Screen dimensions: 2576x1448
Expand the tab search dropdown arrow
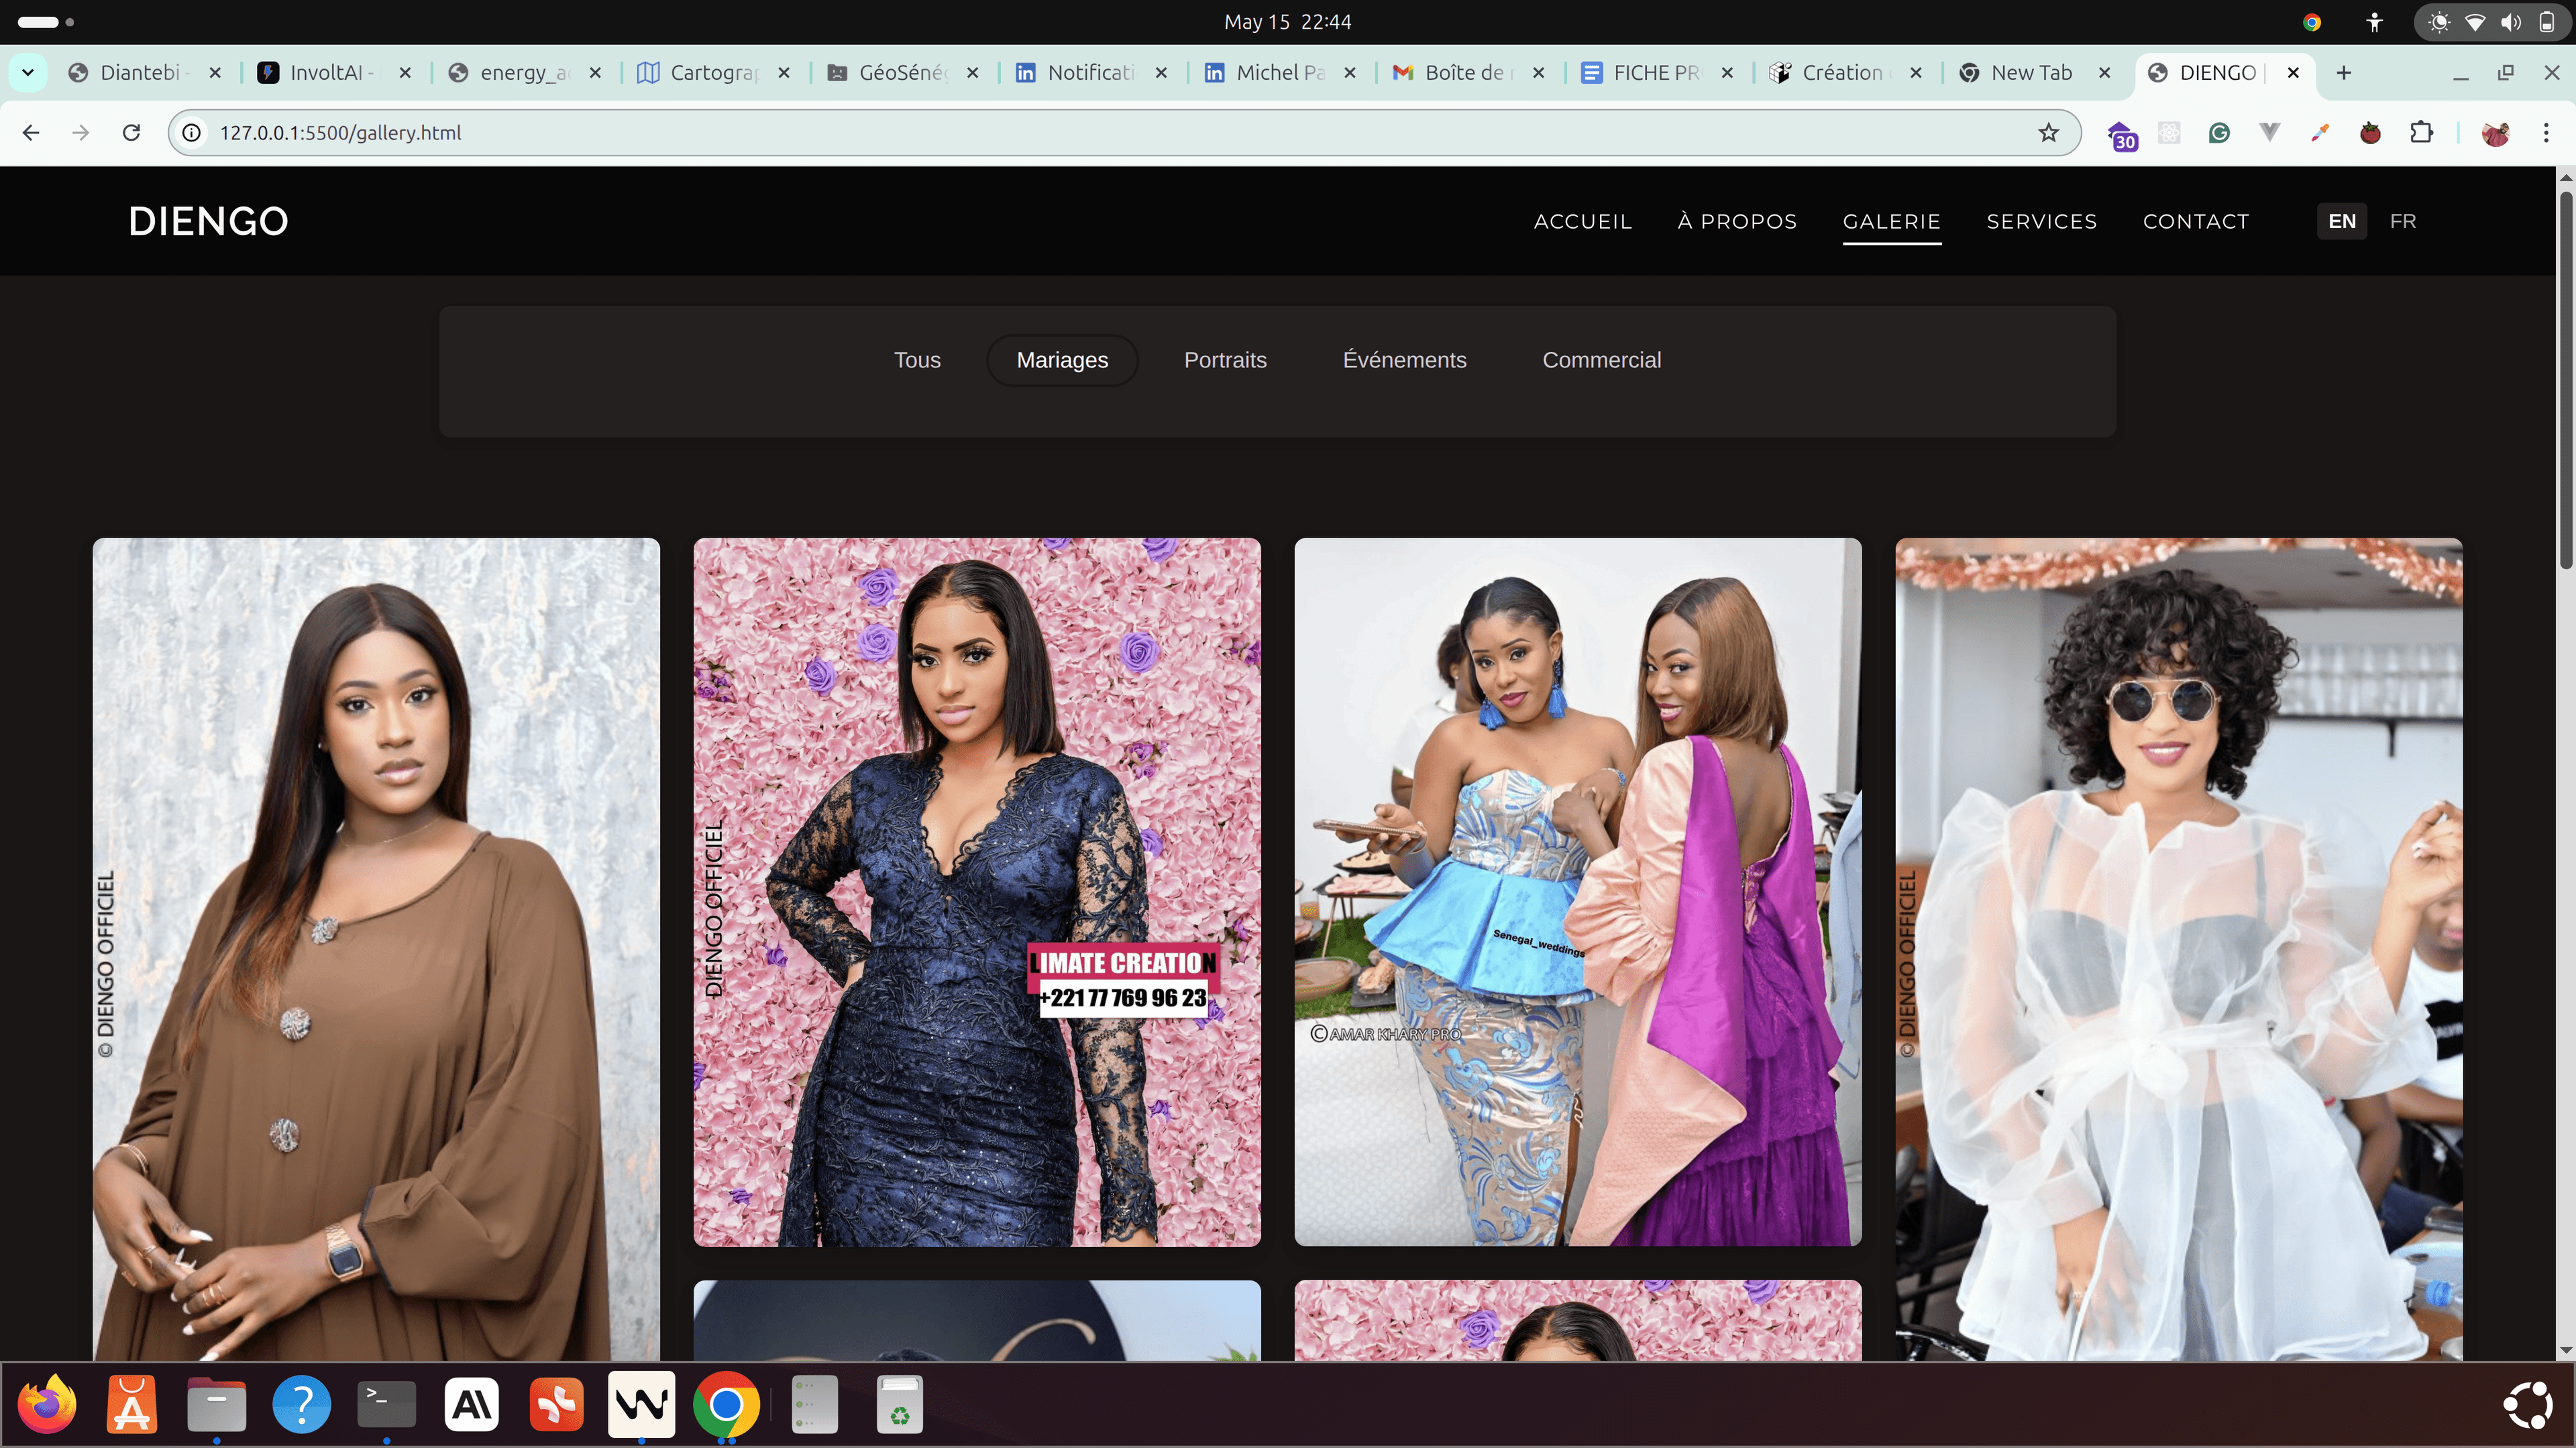click(x=28, y=72)
